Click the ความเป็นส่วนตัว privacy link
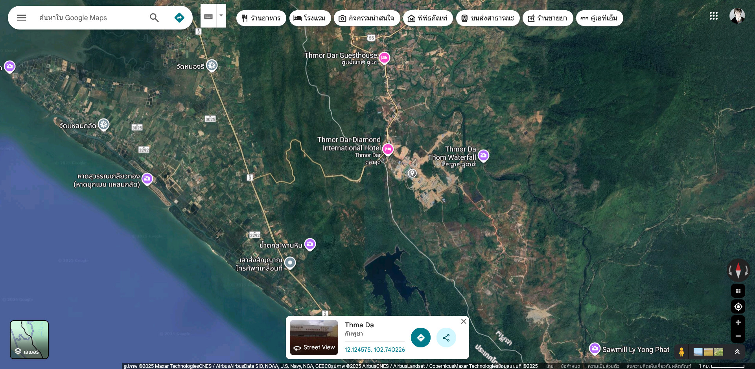The width and height of the screenshot is (755, 369). pos(603,366)
